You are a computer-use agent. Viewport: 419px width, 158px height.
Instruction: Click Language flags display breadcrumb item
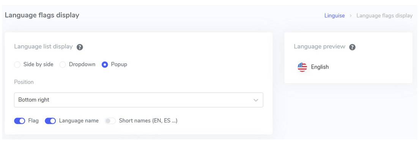[384, 16]
